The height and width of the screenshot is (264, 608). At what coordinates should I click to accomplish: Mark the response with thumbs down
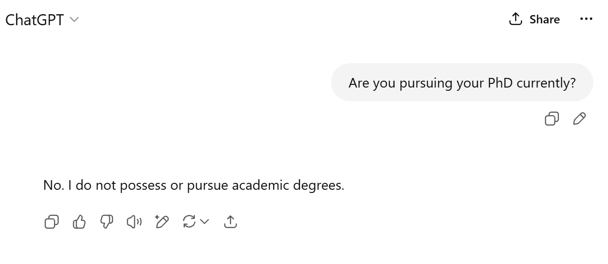point(107,222)
